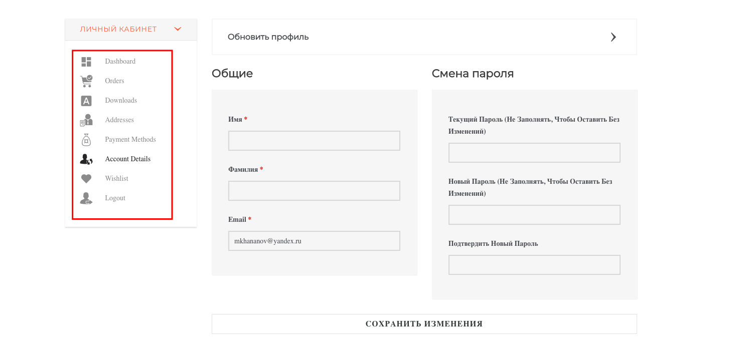Open the Wishlist menu link
The height and width of the screenshot is (348, 753).
[117, 179]
